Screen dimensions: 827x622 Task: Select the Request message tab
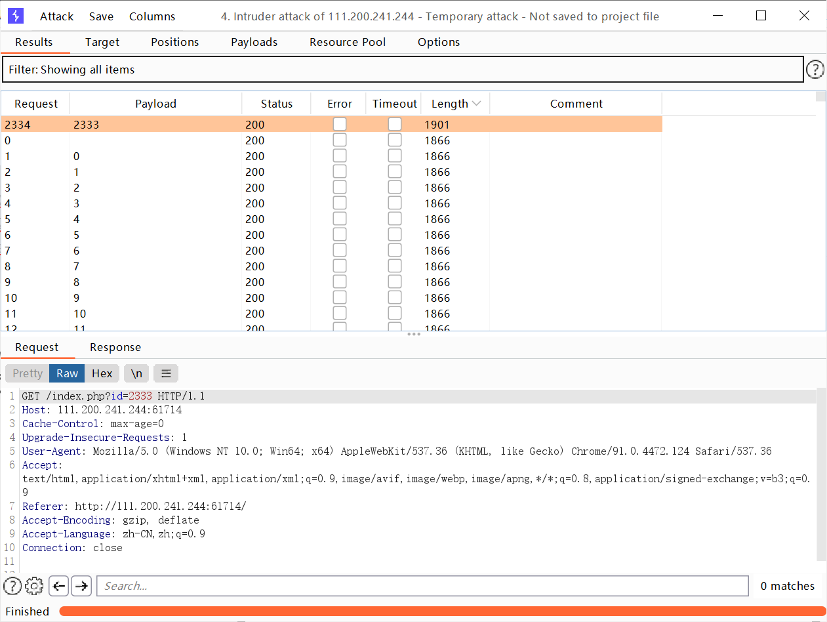(37, 348)
